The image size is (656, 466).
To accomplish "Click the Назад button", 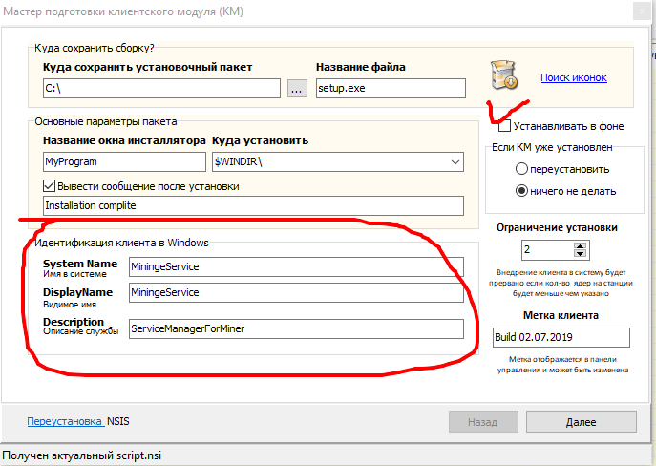I will click(x=483, y=422).
